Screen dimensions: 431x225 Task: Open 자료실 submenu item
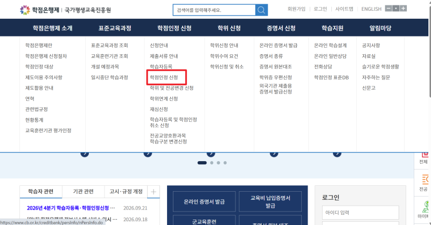point(369,56)
